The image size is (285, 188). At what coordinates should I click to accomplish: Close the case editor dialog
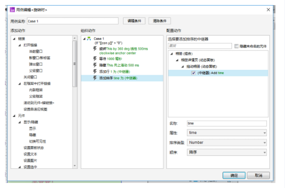point(268,10)
